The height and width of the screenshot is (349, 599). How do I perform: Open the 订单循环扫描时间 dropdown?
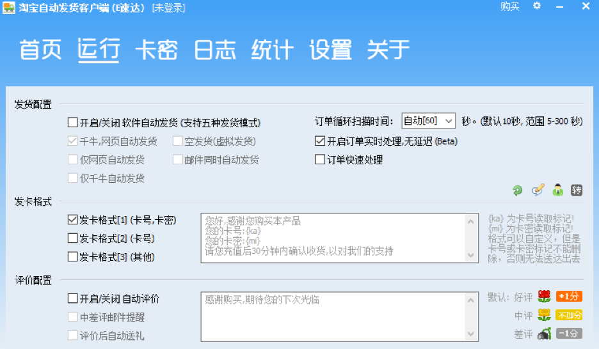[x=428, y=121]
